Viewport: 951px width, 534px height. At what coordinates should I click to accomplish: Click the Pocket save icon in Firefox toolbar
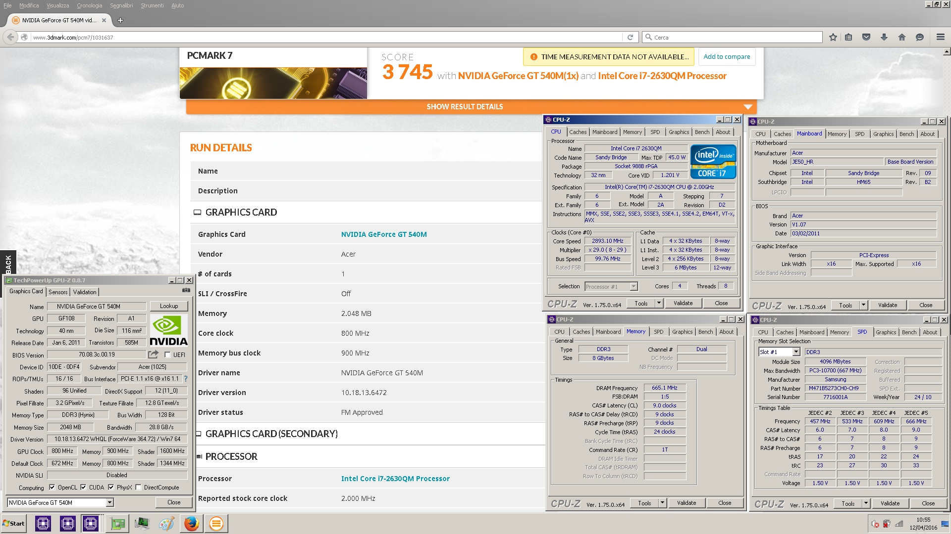[x=866, y=37]
